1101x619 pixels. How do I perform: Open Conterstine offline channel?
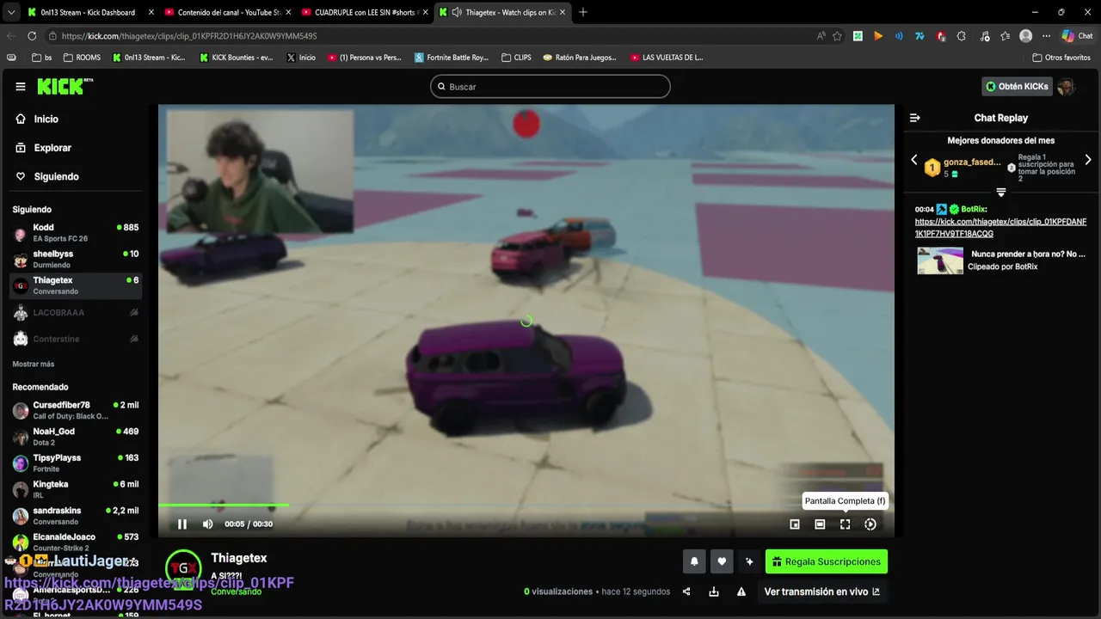[76, 339]
